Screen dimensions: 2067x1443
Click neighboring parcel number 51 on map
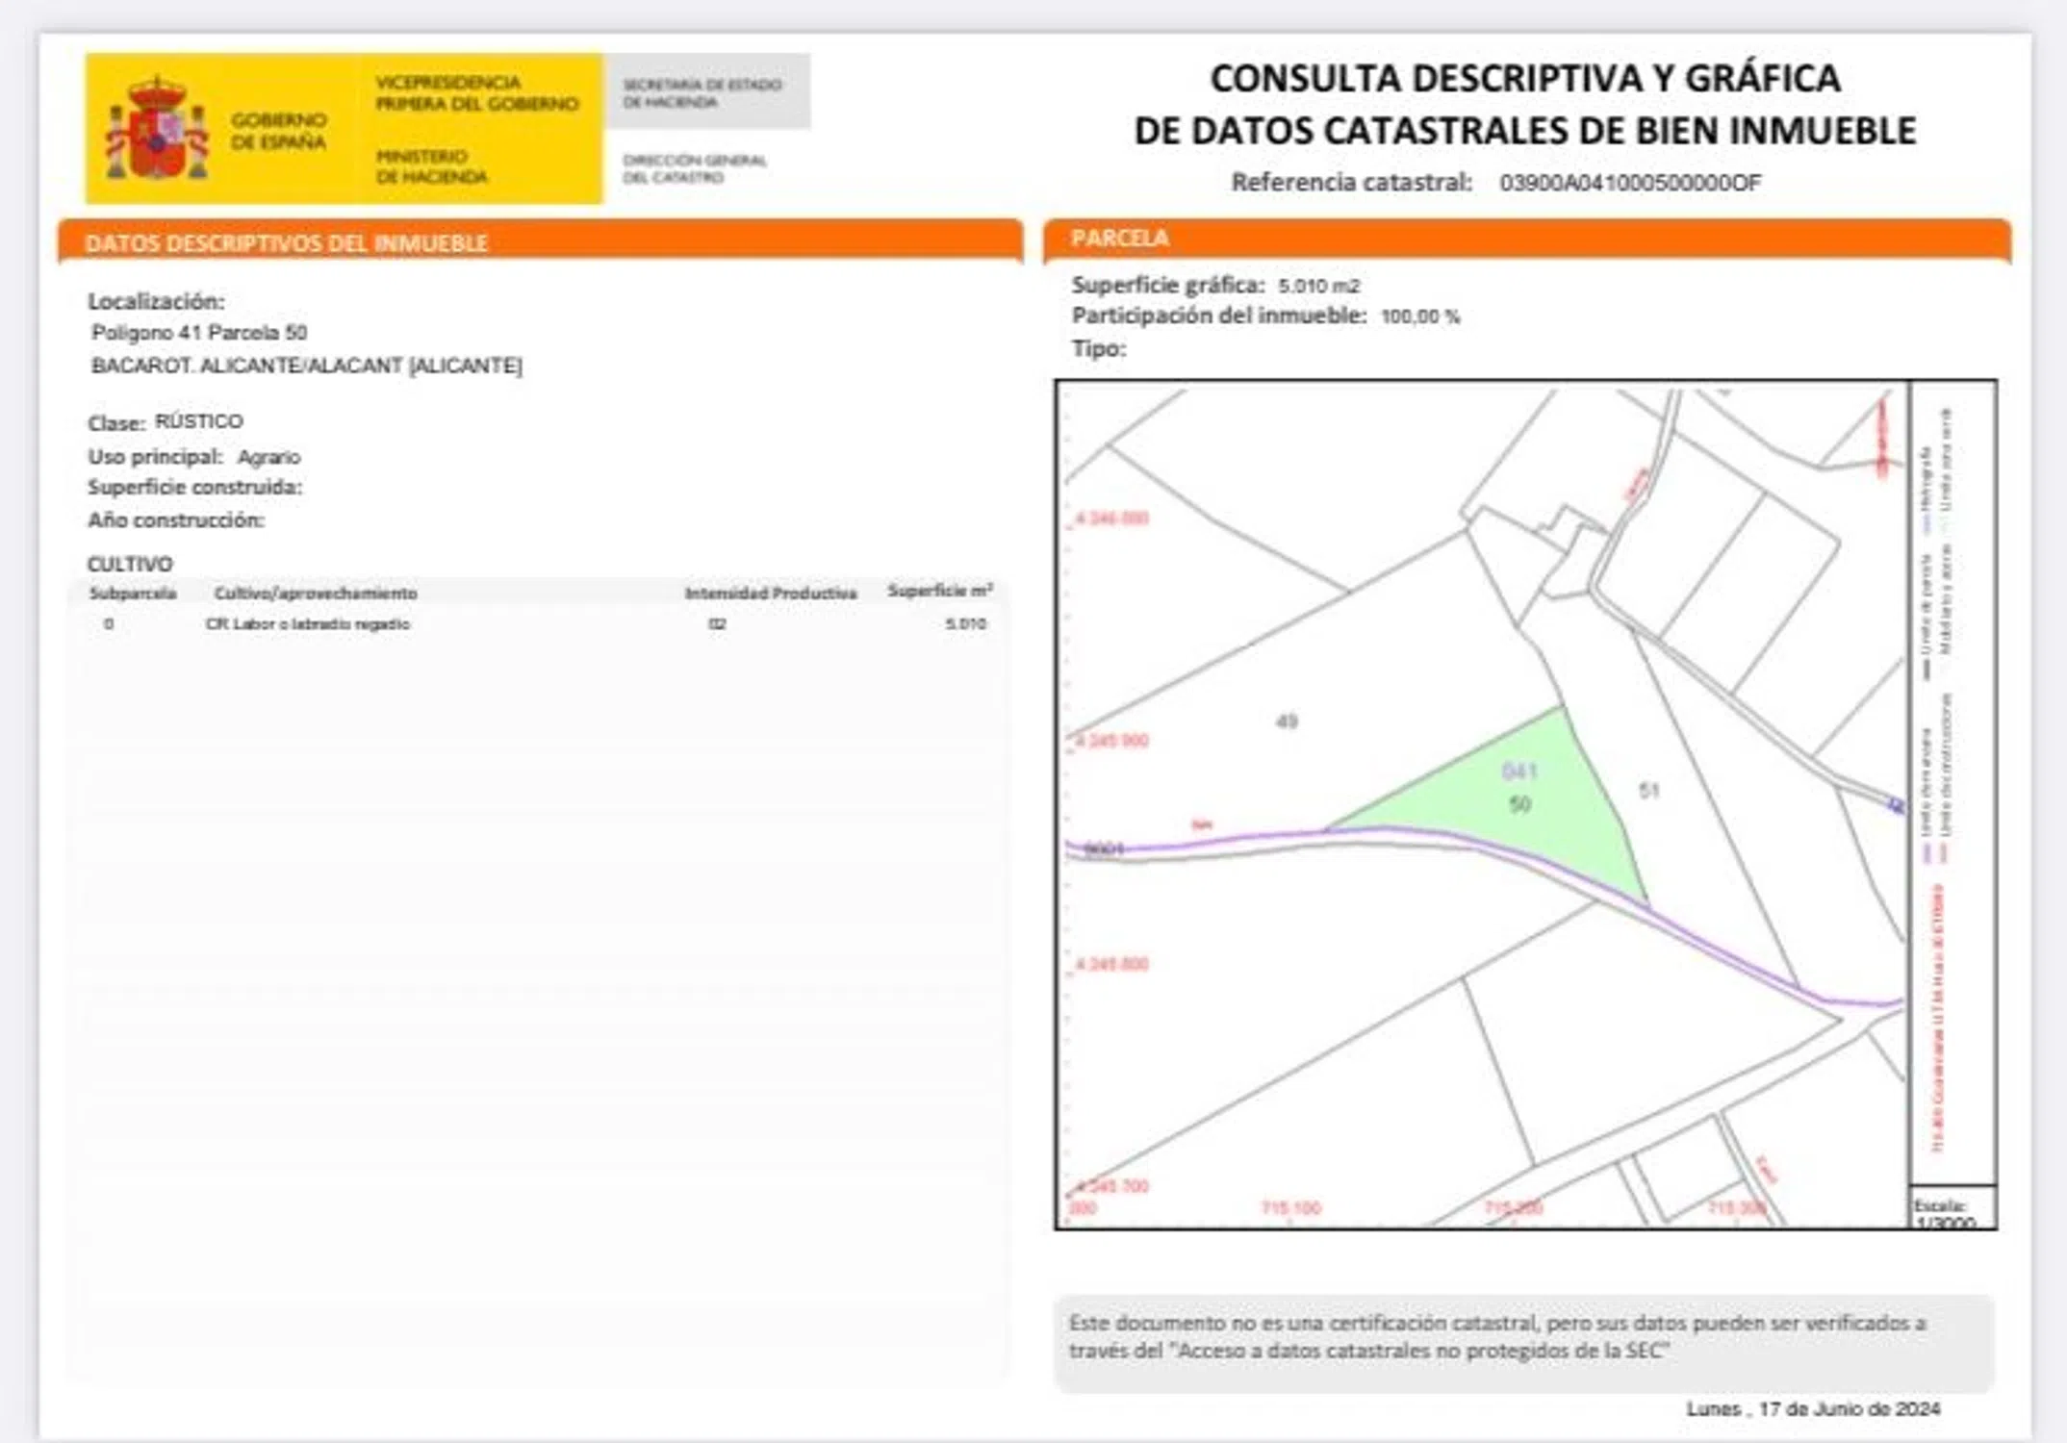pos(1649,790)
